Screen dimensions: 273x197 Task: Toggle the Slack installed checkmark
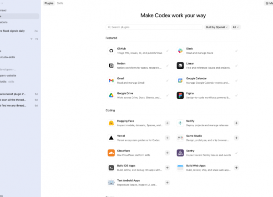click(236, 51)
